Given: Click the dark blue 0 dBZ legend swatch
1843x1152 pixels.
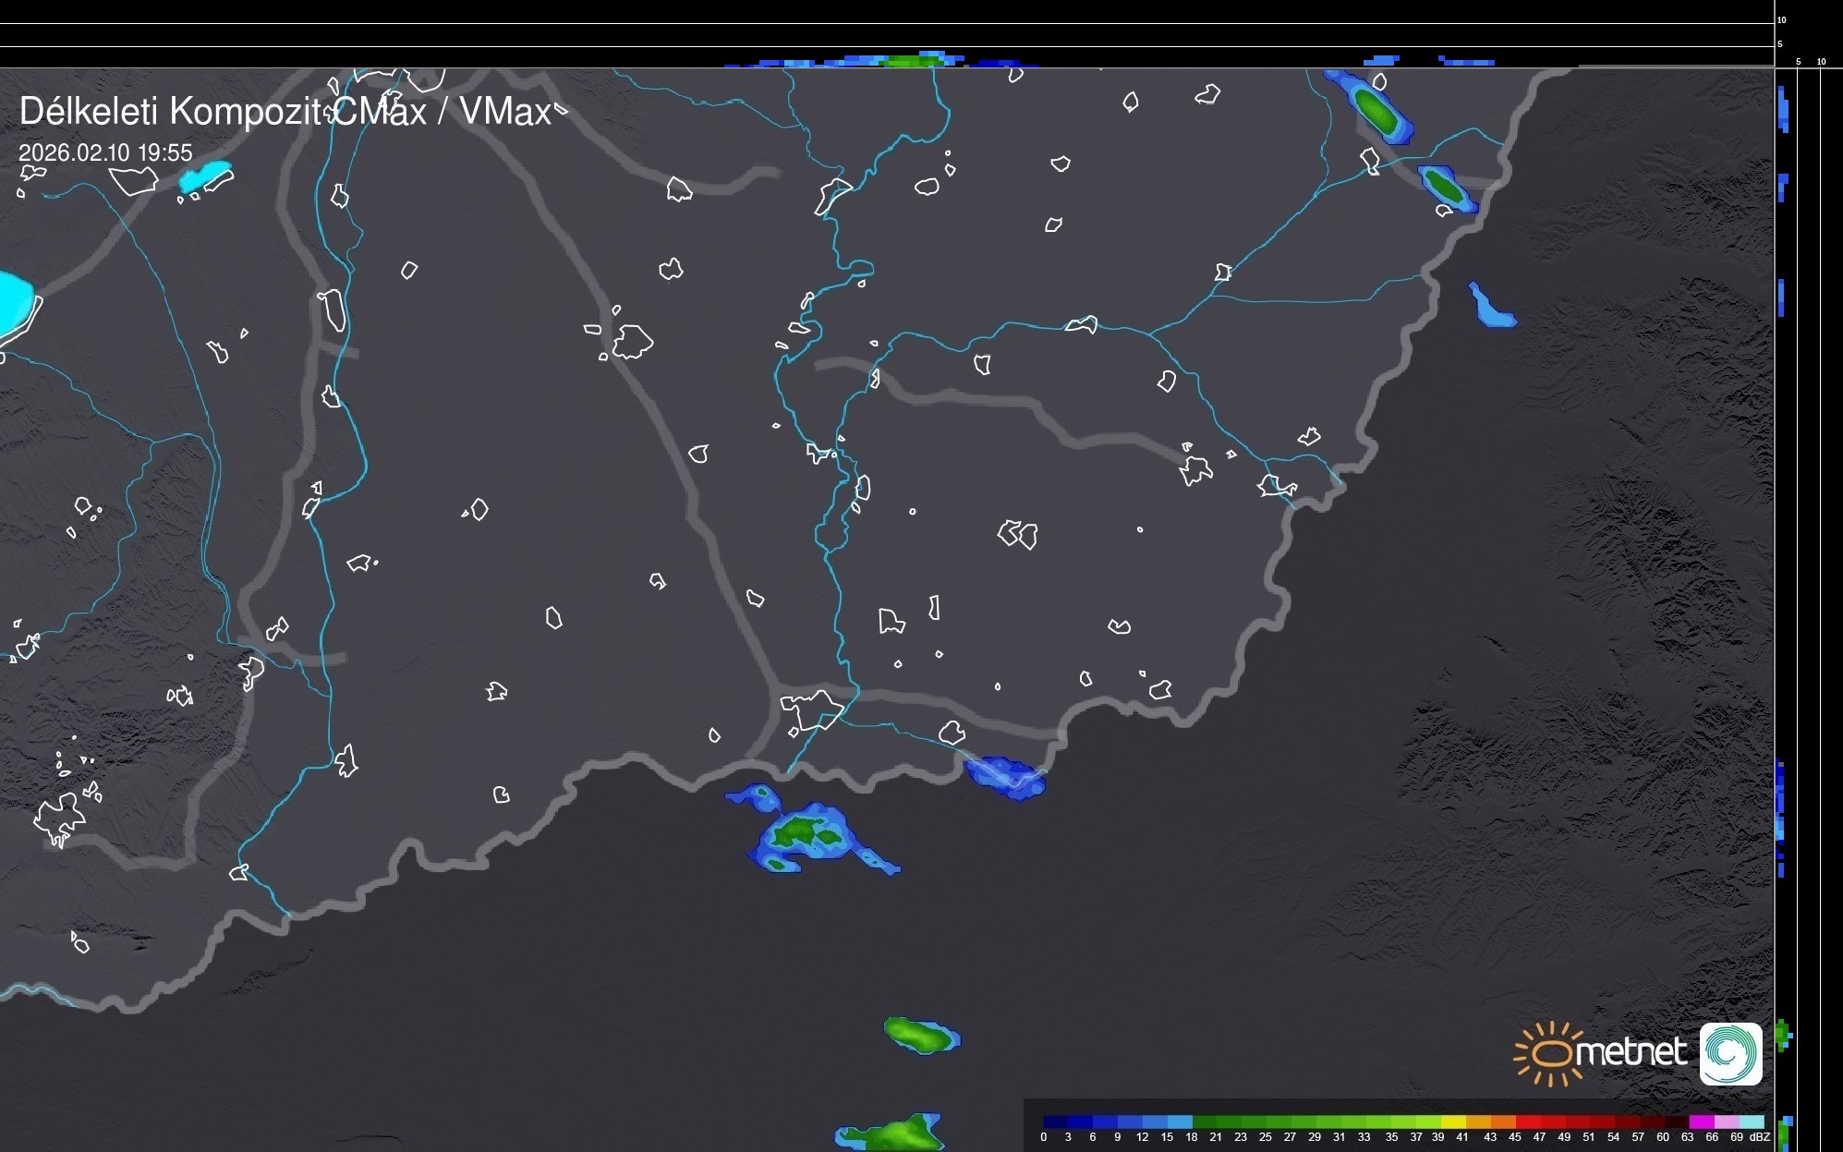Looking at the screenshot, I should tap(1056, 1122).
